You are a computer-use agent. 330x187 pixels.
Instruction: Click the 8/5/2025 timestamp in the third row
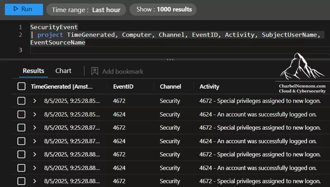(72, 128)
